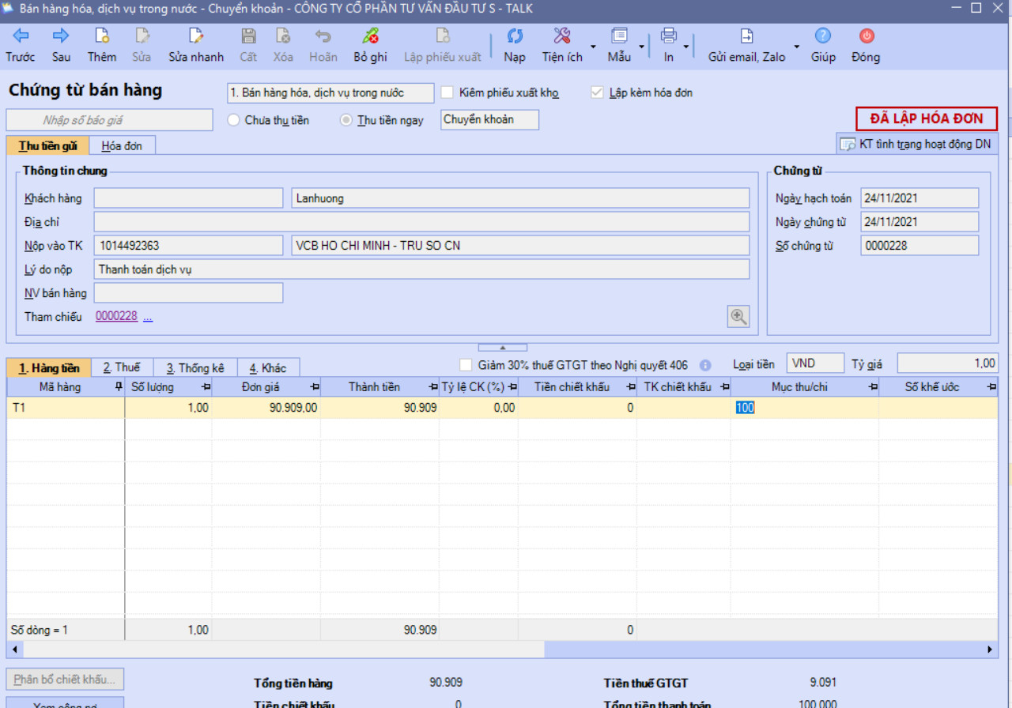This screenshot has width=1012, height=708.
Task: Switch to Thu tiền gửi tab
Action: coord(47,145)
